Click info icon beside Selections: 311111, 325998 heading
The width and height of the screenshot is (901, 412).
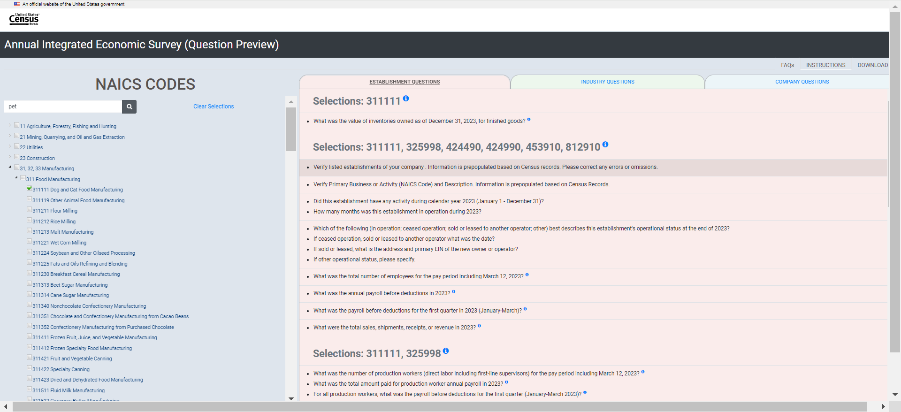tap(446, 351)
